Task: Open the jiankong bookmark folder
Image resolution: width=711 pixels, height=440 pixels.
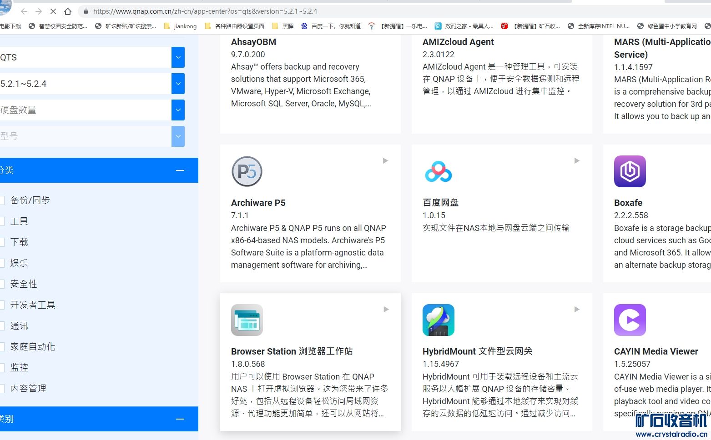Action: point(180,26)
